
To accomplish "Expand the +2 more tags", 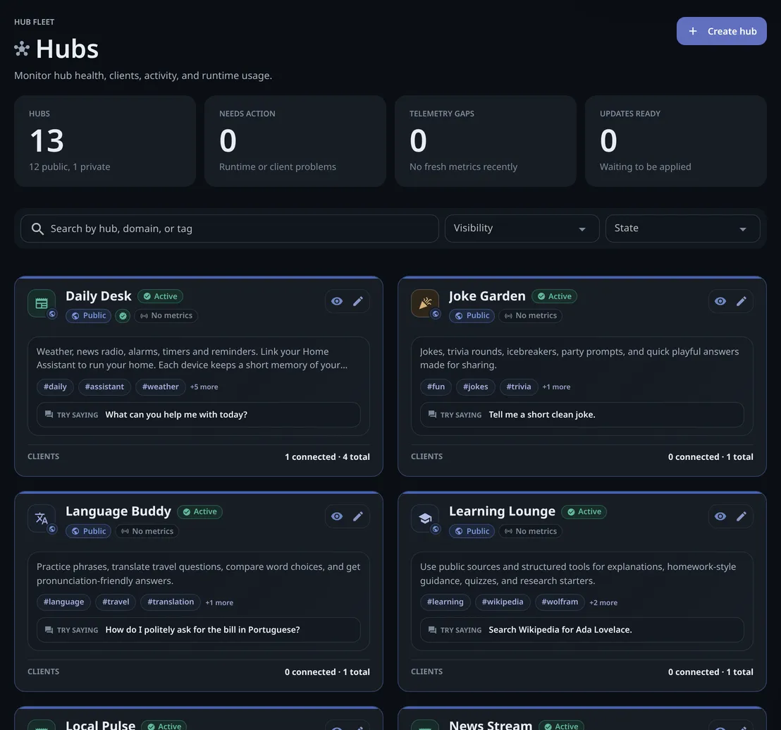I will [603, 602].
